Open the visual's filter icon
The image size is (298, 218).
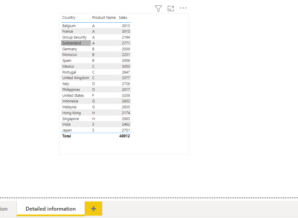click(x=158, y=8)
